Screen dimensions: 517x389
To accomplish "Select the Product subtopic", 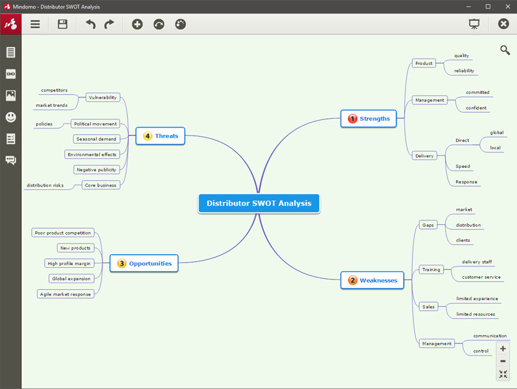I will (x=424, y=63).
